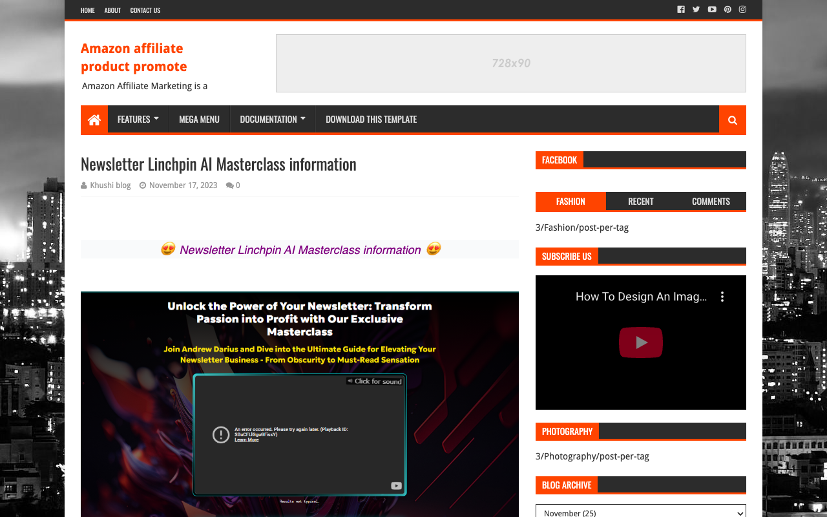Open the Instagram social icon in top bar

pos(743,10)
